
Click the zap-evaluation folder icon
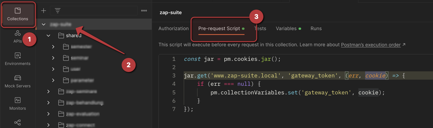(x=61, y=114)
